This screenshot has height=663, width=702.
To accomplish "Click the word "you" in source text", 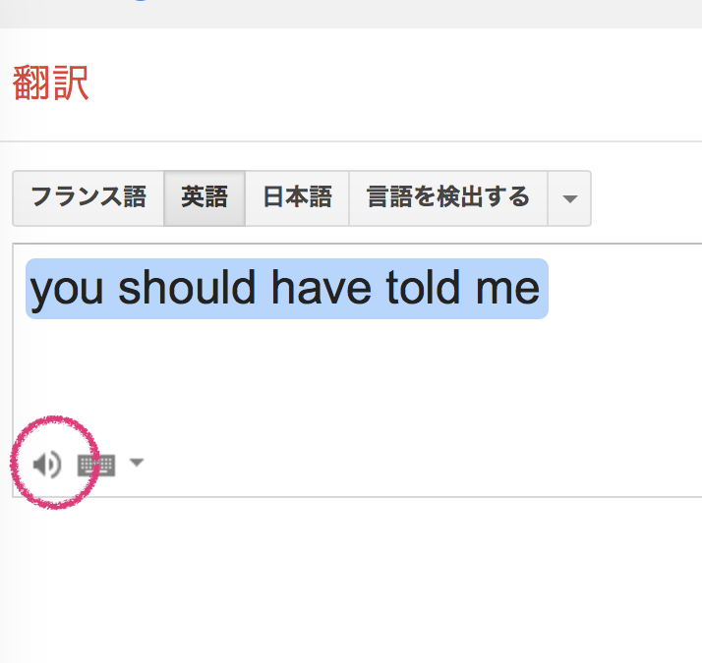I will (67, 291).
